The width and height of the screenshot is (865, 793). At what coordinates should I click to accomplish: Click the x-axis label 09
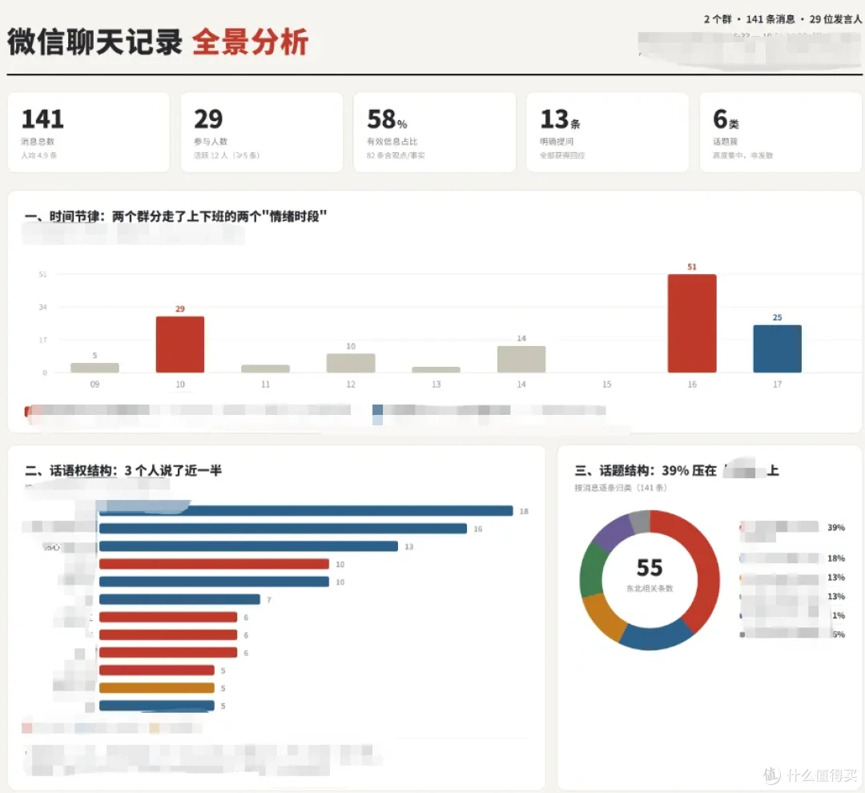click(95, 384)
